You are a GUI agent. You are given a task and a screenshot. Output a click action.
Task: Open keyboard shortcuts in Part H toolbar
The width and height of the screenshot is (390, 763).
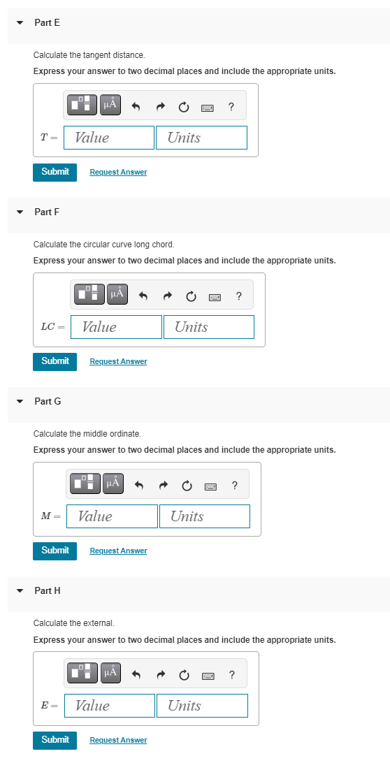[x=208, y=675]
